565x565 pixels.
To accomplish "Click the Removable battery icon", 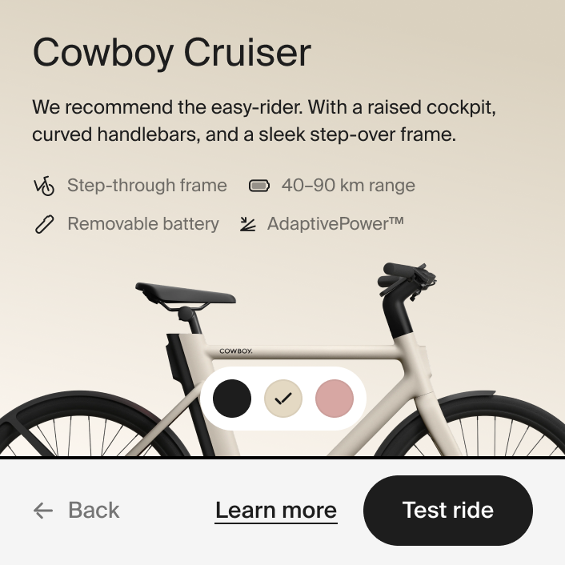I will (44, 224).
